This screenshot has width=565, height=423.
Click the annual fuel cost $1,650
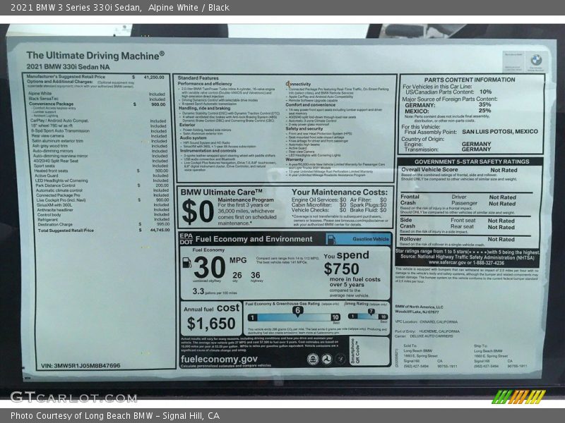(x=211, y=324)
